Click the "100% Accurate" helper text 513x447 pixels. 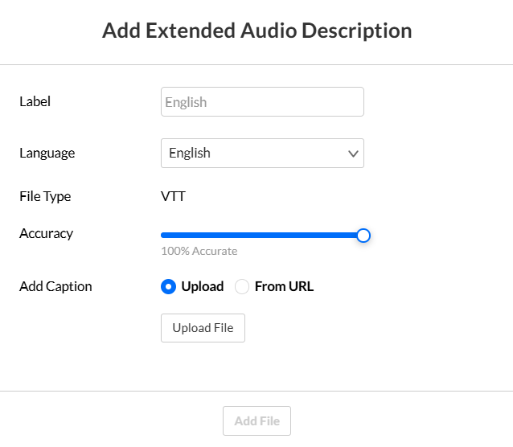click(199, 251)
